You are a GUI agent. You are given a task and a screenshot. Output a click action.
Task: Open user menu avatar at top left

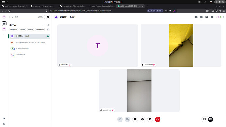[4, 17]
